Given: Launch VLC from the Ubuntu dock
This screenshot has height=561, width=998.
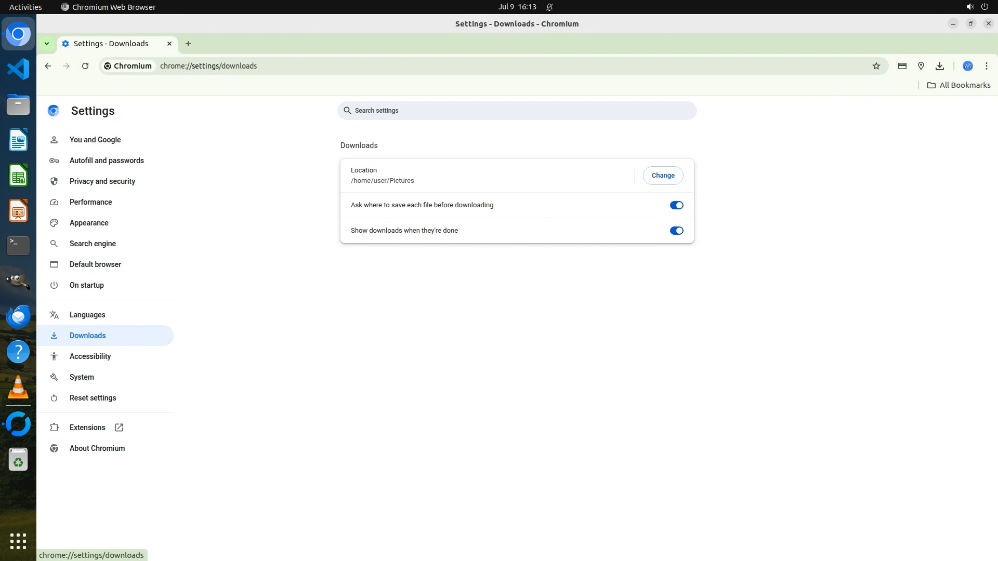Looking at the screenshot, I should tap(18, 388).
